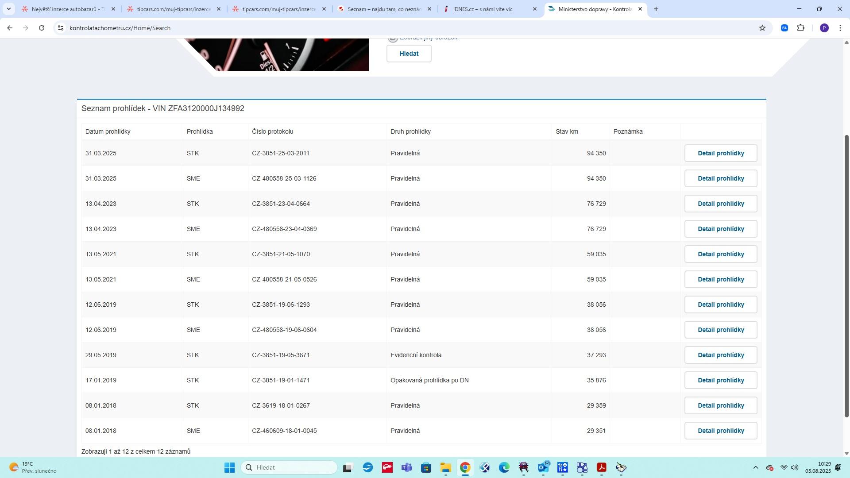Reload the page with the refresh icon

(42, 28)
